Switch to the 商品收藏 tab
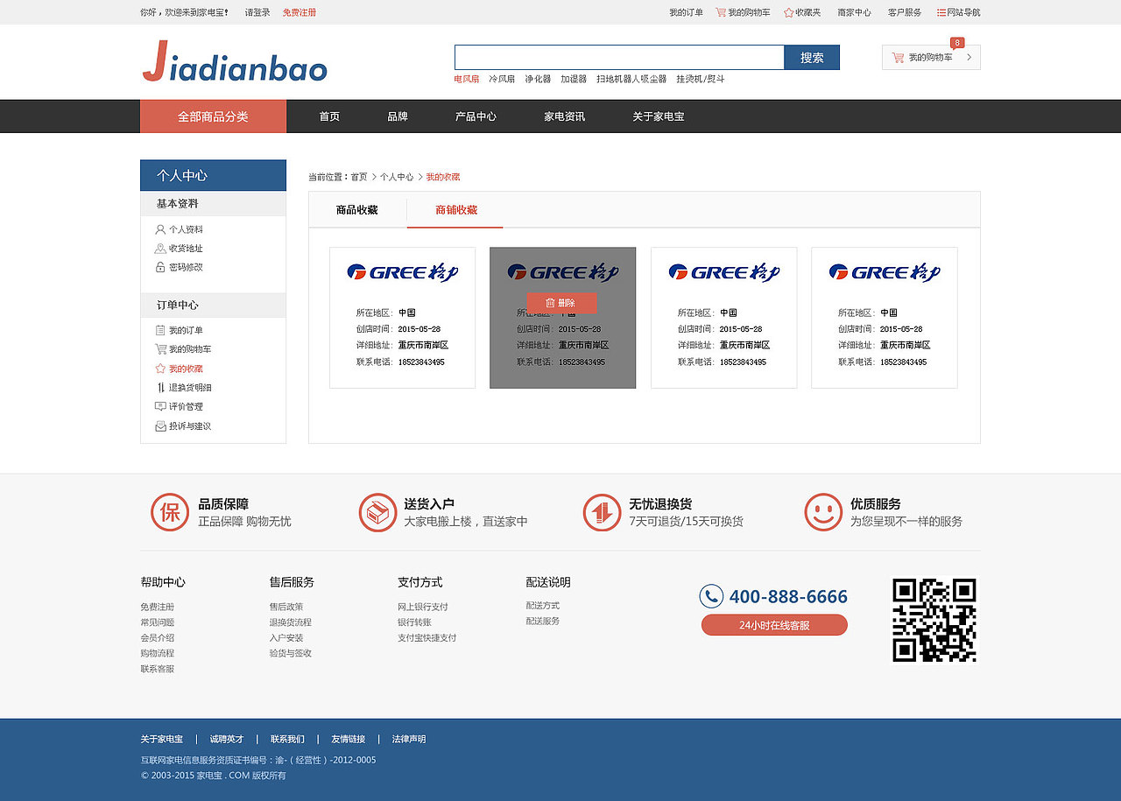This screenshot has width=1121, height=801. (357, 210)
